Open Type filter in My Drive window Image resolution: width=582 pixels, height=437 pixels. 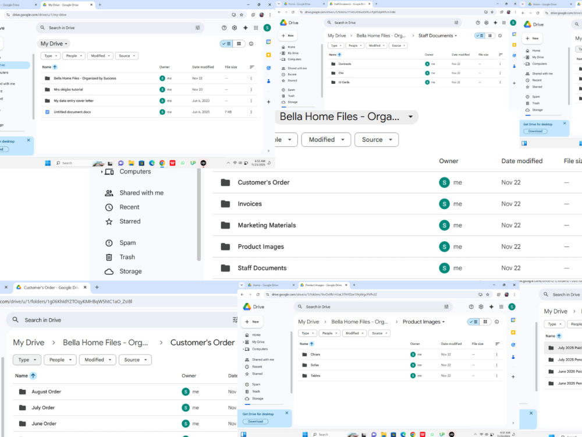click(51, 56)
